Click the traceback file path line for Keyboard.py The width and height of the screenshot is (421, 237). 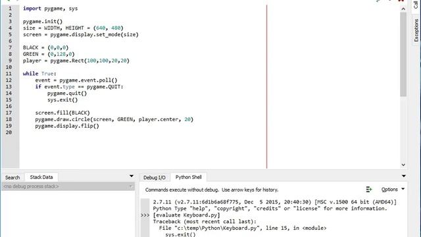[x=243, y=228]
